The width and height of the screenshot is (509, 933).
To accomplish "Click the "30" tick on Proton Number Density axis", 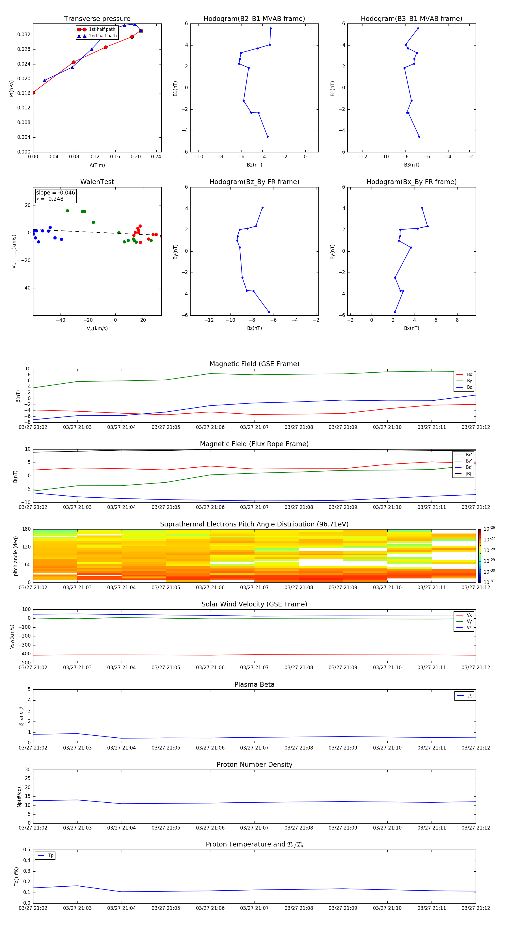I will [x=28, y=770].
